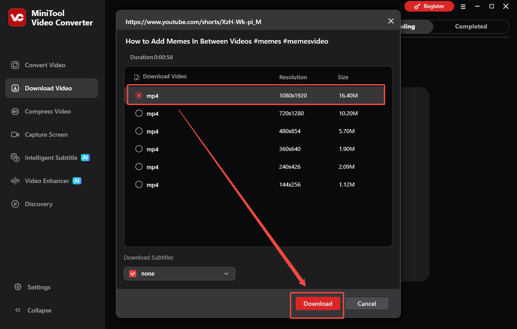
Task: Select the mp4 720x1280 radio button
Action: [x=139, y=113]
